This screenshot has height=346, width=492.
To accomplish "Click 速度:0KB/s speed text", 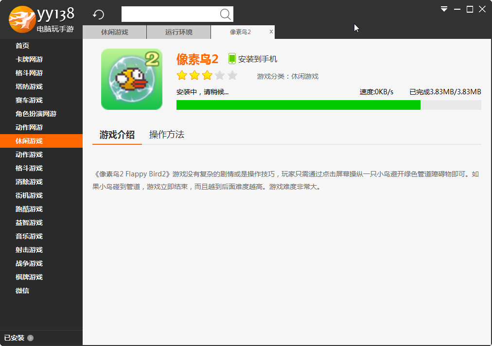I will [x=376, y=92].
